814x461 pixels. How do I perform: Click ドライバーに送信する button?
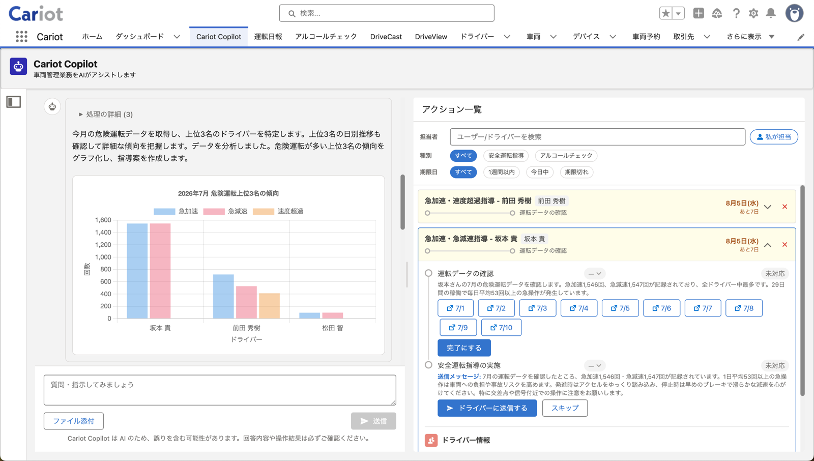[487, 408]
